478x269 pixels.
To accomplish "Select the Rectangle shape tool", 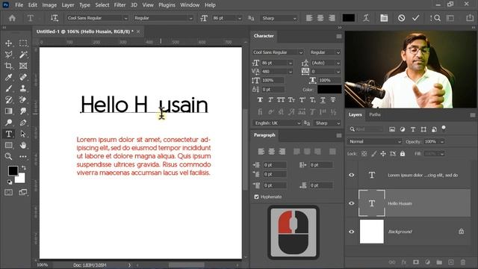I will coord(8,145).
